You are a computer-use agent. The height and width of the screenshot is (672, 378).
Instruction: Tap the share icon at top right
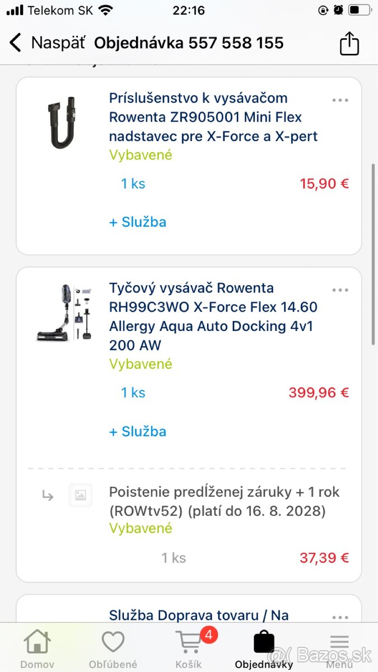(349, 43)
